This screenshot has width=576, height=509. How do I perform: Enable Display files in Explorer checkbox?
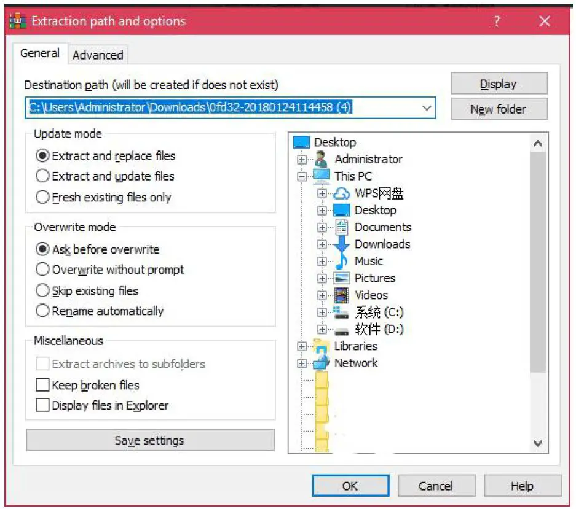(42, 405)
